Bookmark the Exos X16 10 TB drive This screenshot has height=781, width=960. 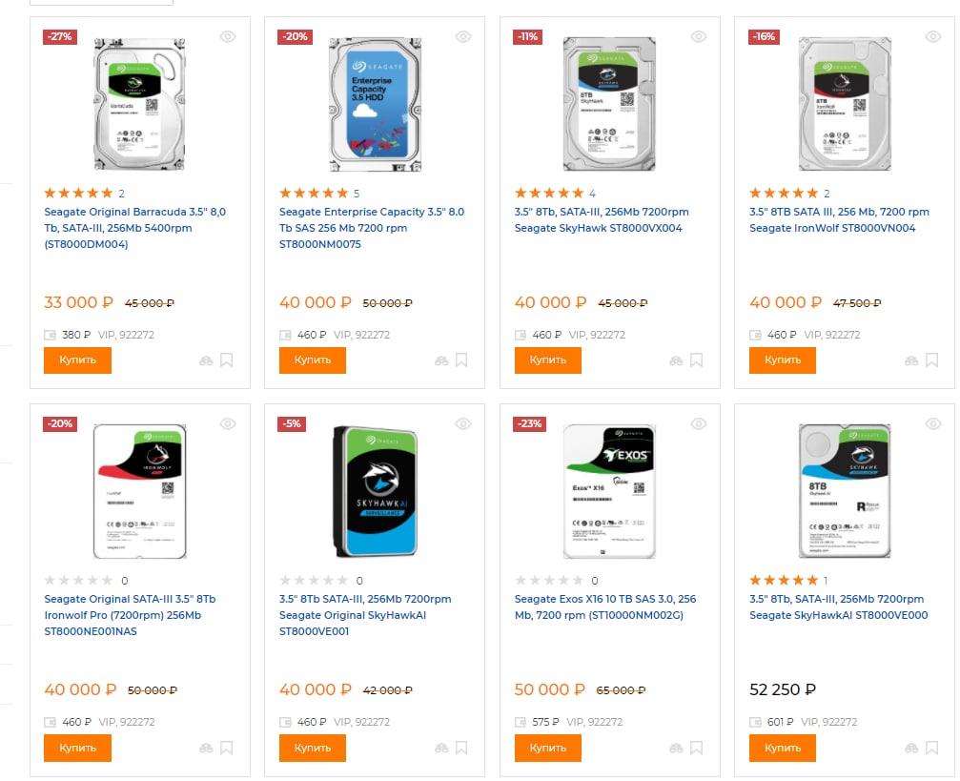(x=697, y=748)
